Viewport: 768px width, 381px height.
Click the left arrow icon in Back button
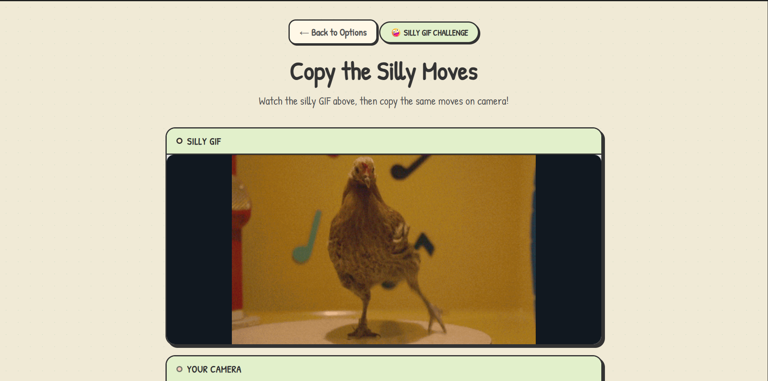point(304,33)
